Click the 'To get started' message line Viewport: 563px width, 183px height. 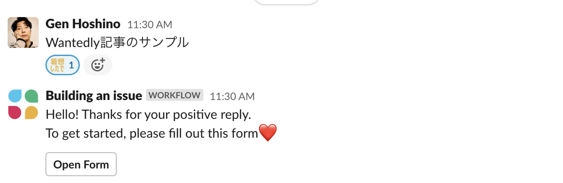click(152, 134)
